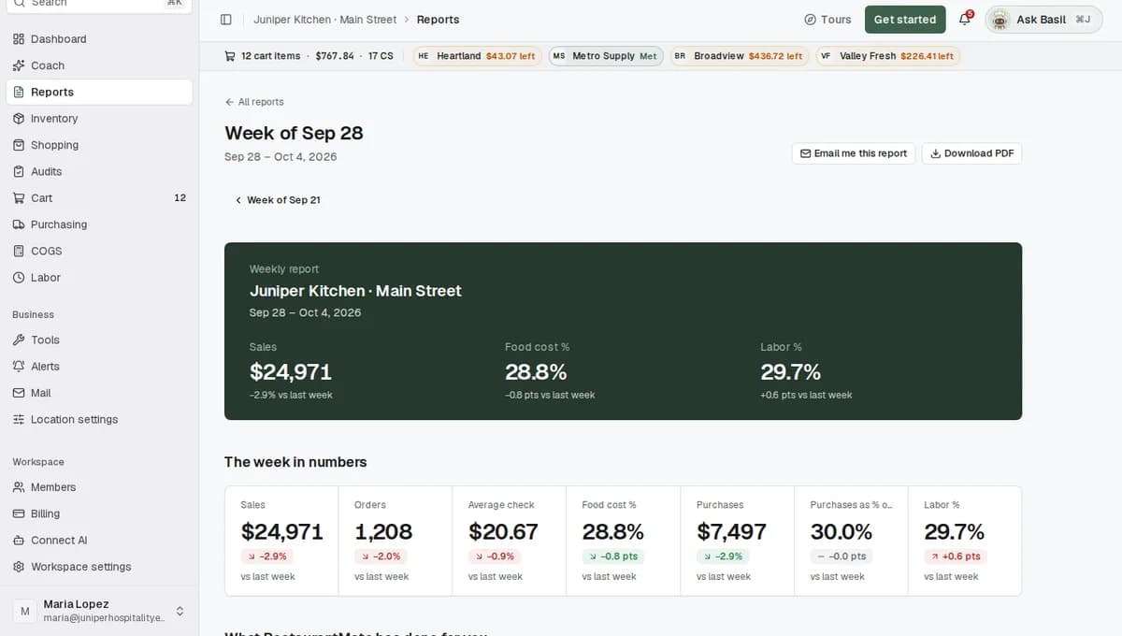Click the Audits clipboard icon

click(19, 171)
